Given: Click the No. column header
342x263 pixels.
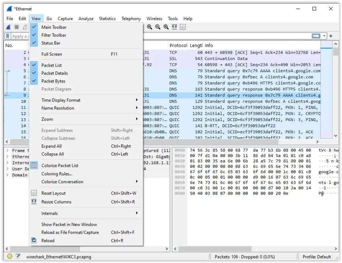Looking at the screenshot, I should coord(16,45).
